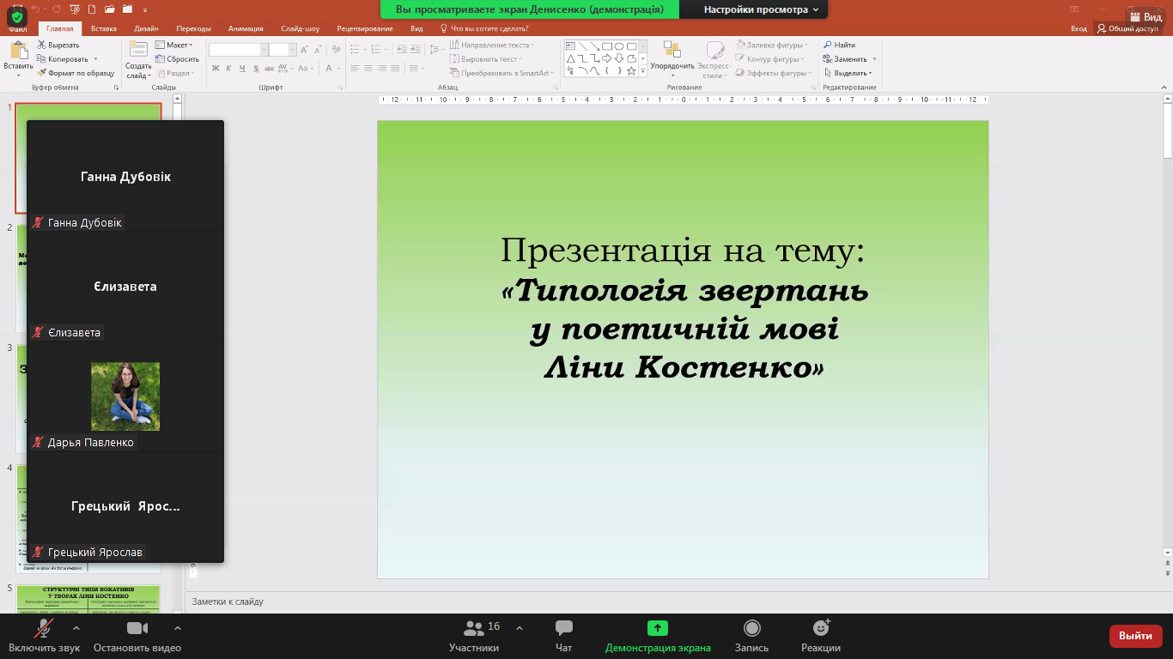Switch to the Анимация ribbon tab
1173x659 pixels.
click(246, 28)
